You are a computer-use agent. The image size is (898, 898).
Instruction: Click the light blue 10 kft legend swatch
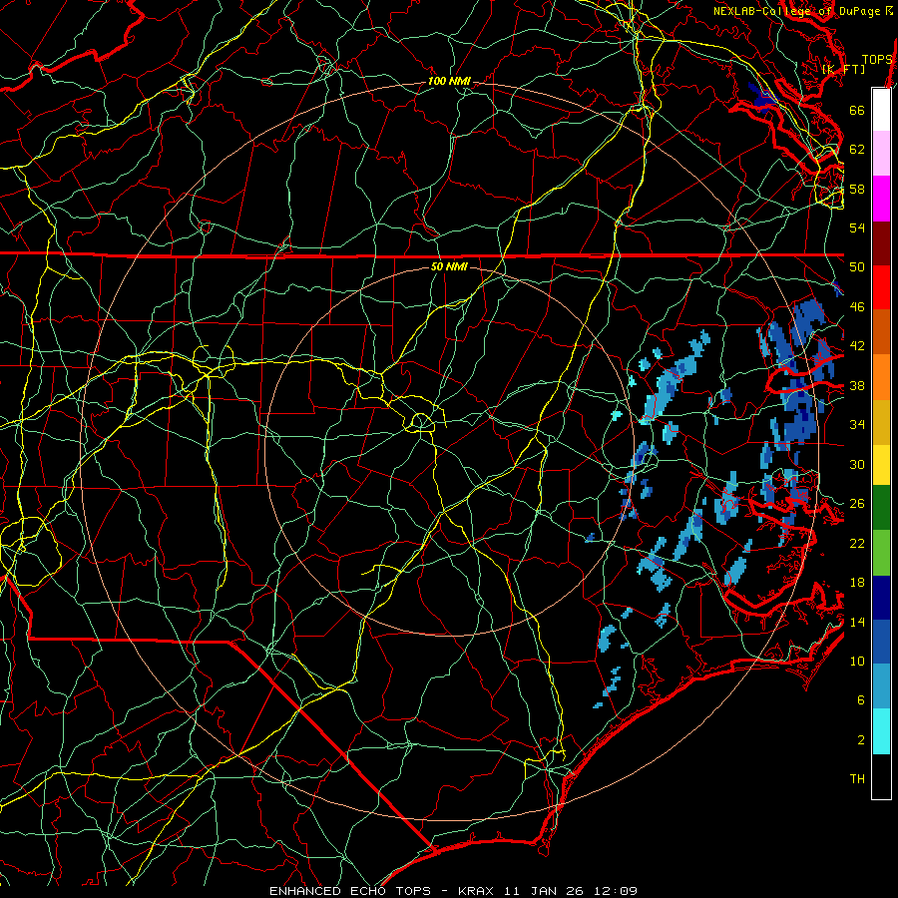coord(881,686)
